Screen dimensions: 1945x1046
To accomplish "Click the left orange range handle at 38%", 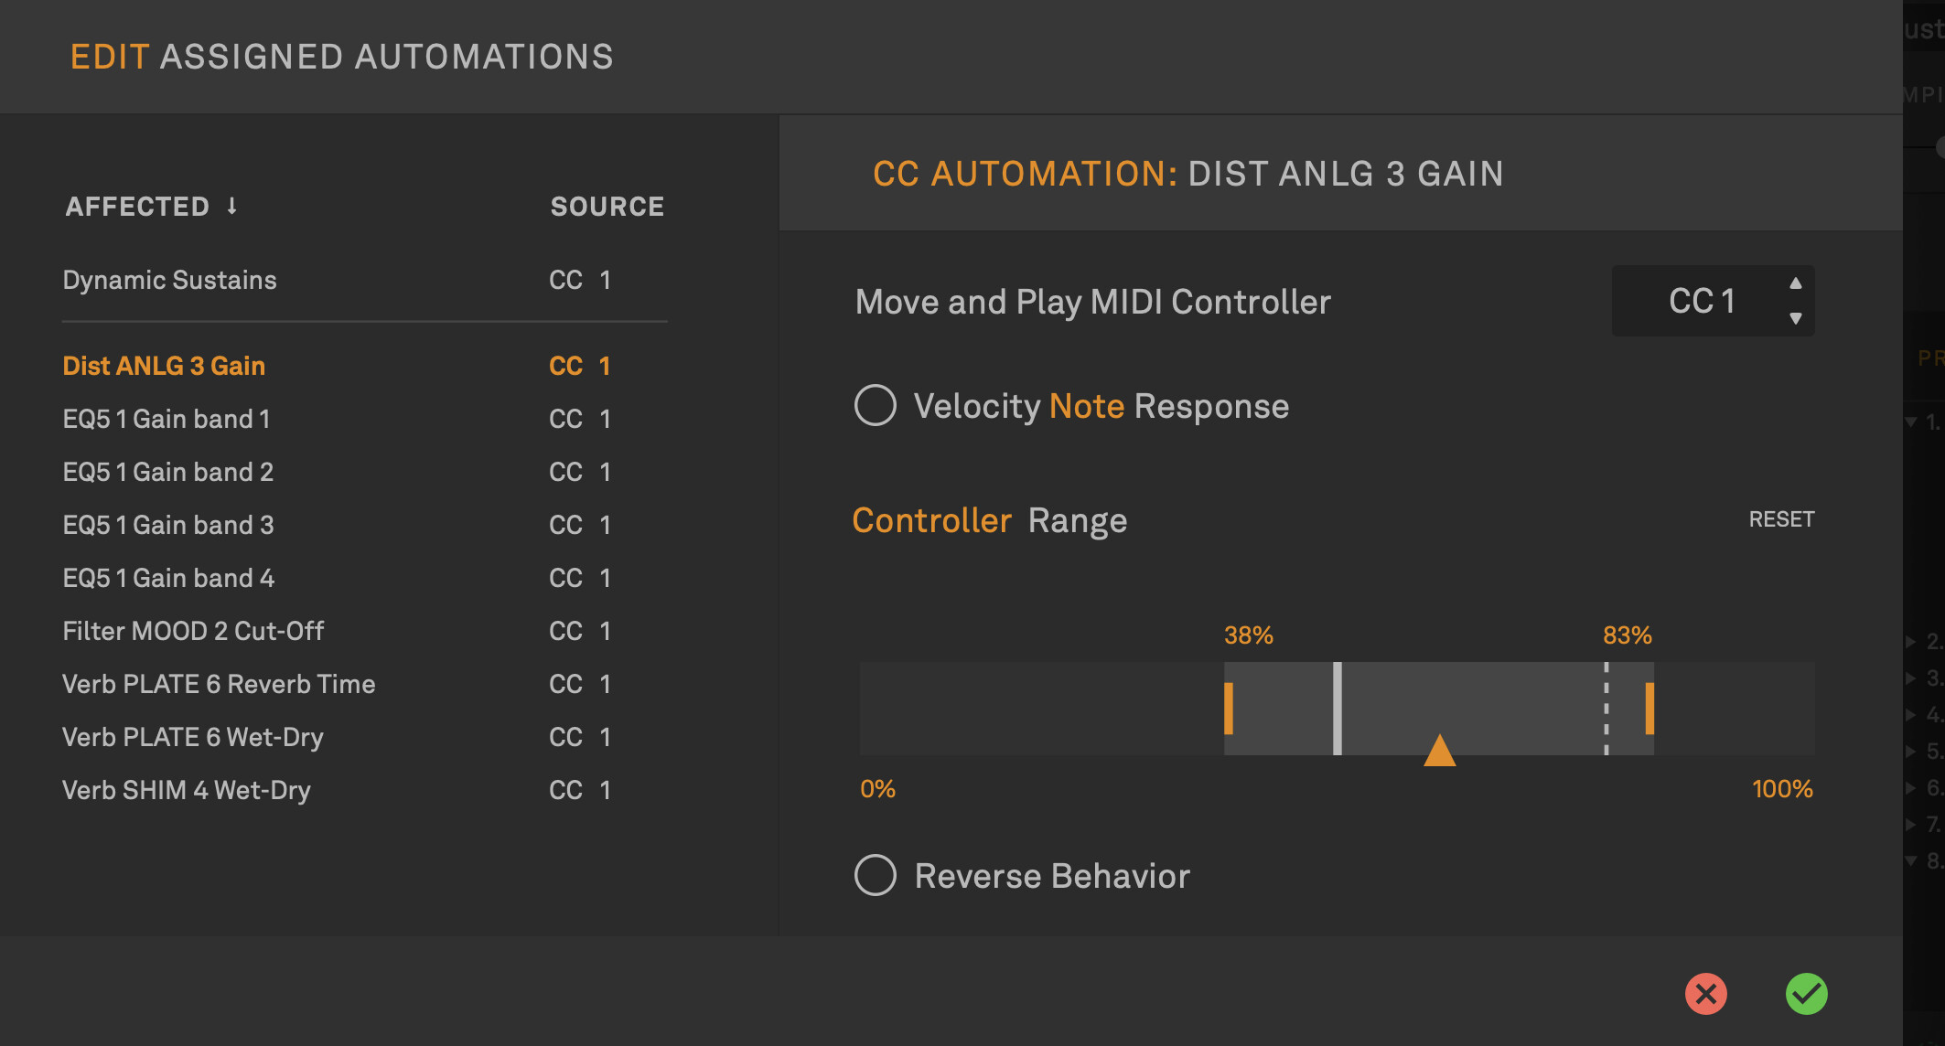I will 1229,709.
